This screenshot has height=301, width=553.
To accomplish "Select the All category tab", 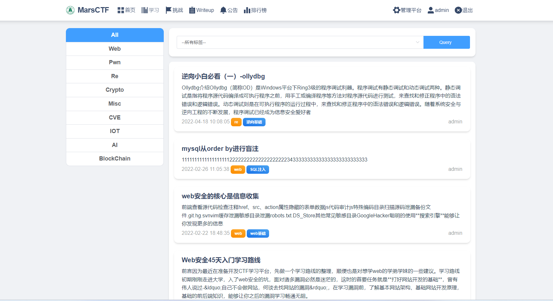I will [x=115, y=35].
